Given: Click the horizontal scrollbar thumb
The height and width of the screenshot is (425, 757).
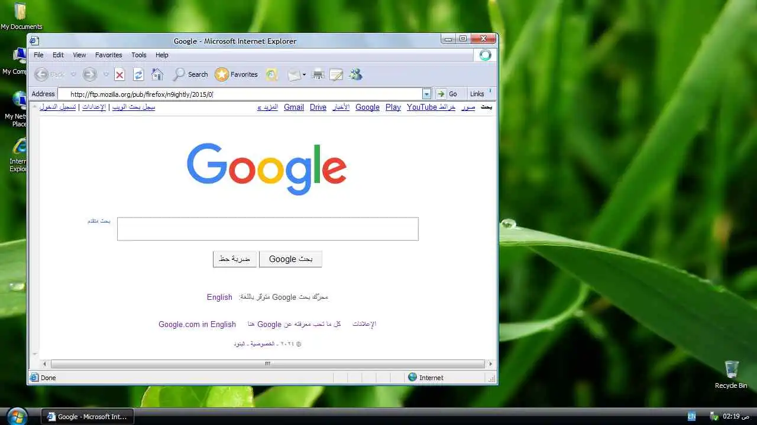Looking at the screenshot, I should point(268,364).
